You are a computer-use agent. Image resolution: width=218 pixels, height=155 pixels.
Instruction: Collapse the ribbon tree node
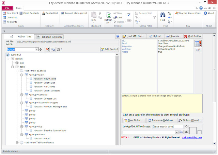8,59
